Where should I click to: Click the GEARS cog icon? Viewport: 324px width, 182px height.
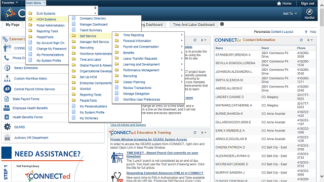pyautogui.click(x=7, y=127)
